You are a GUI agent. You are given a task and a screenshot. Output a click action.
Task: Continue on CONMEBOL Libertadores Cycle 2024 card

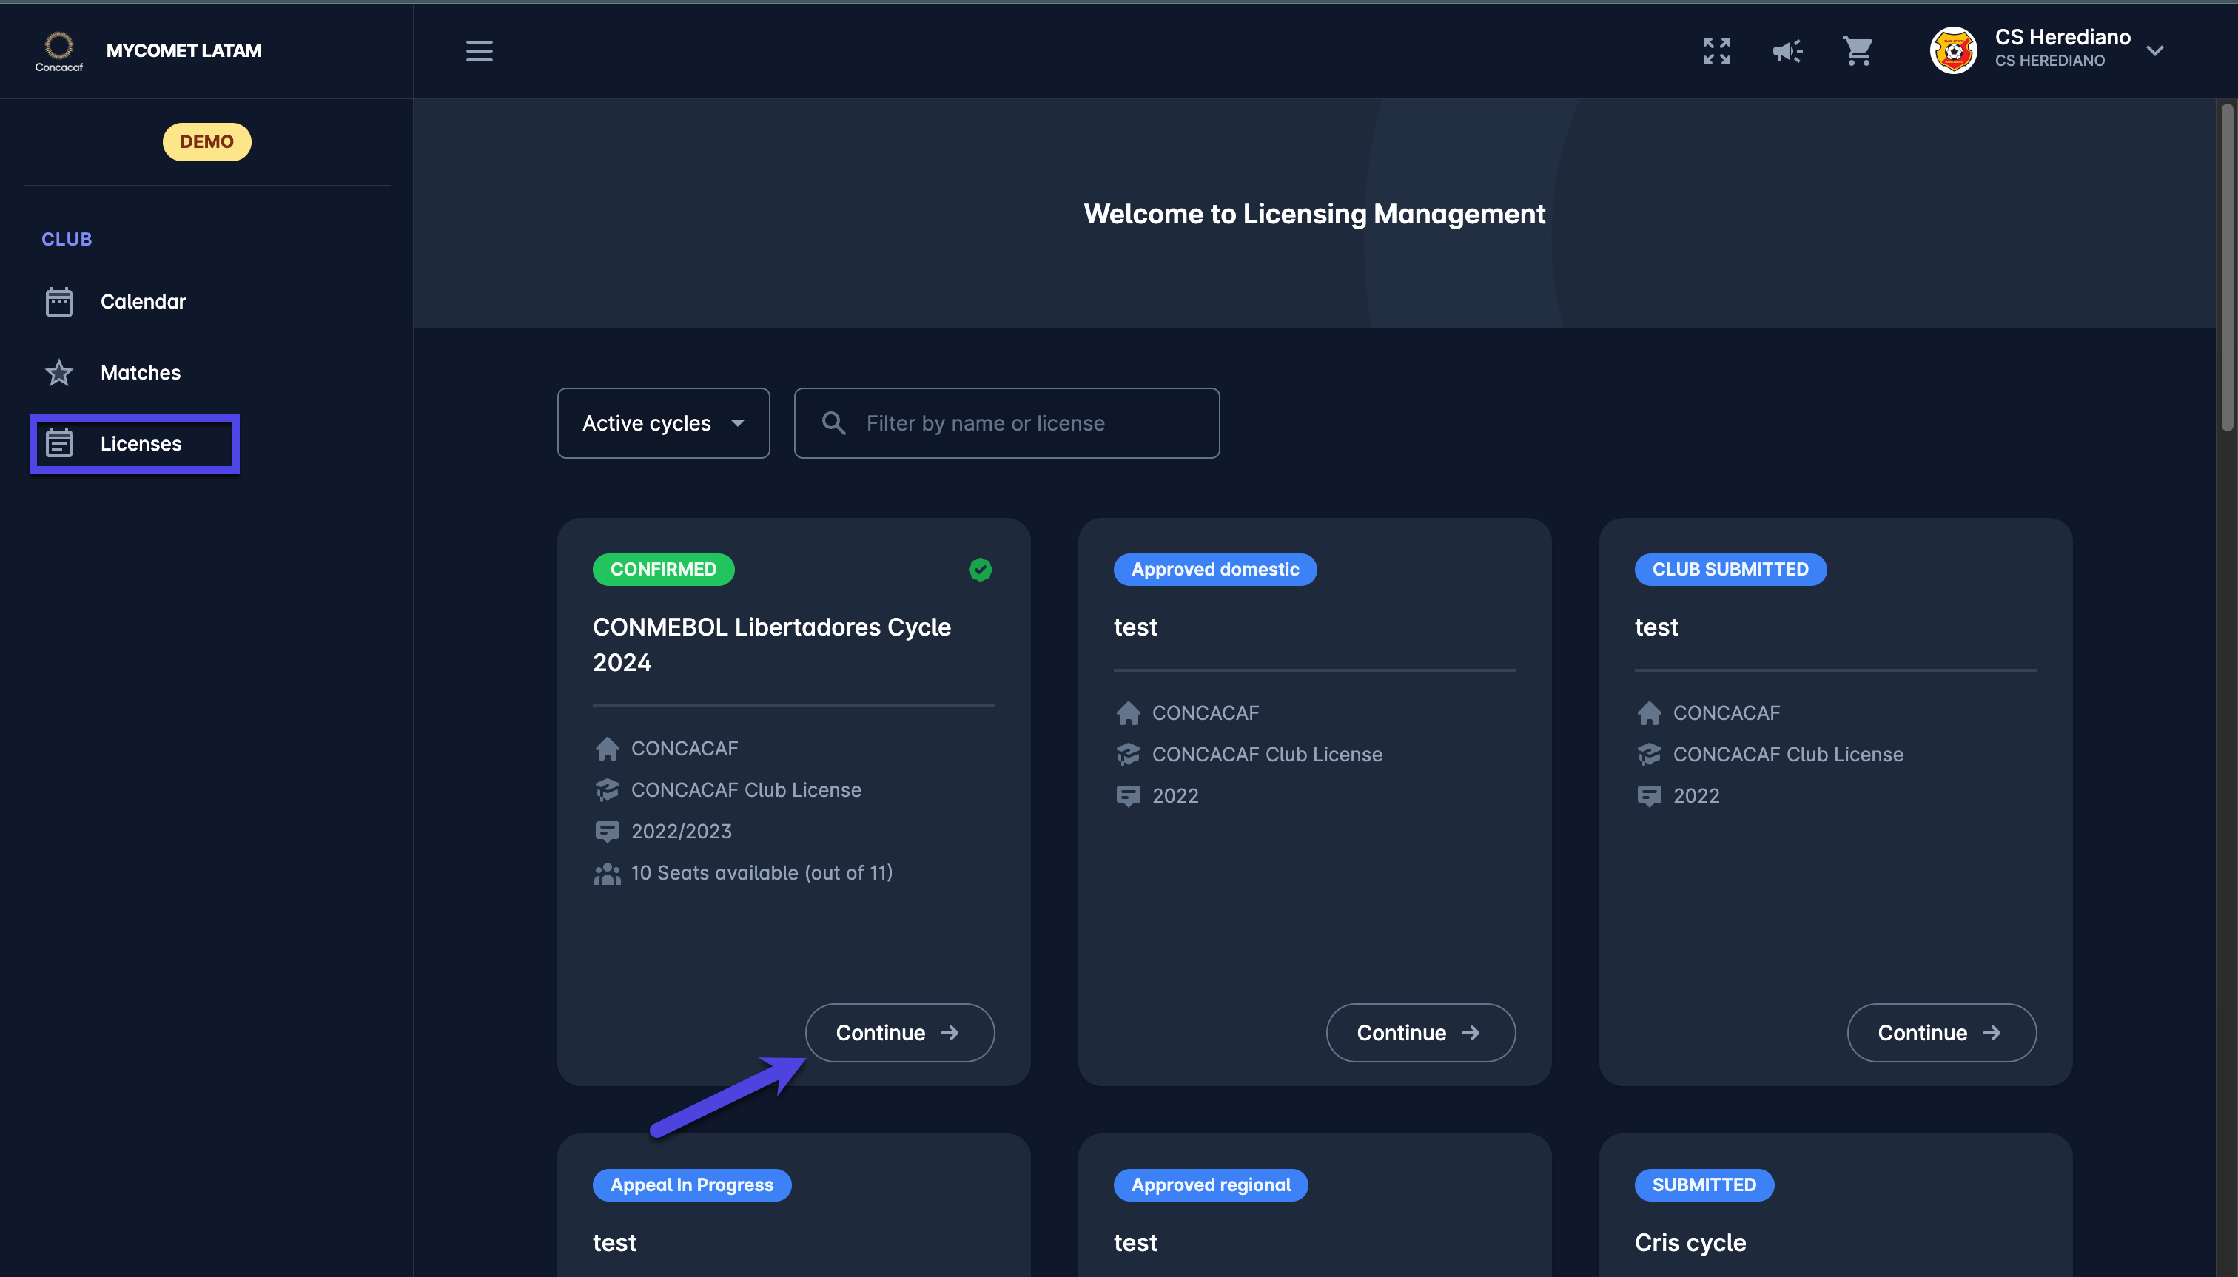899,1032
